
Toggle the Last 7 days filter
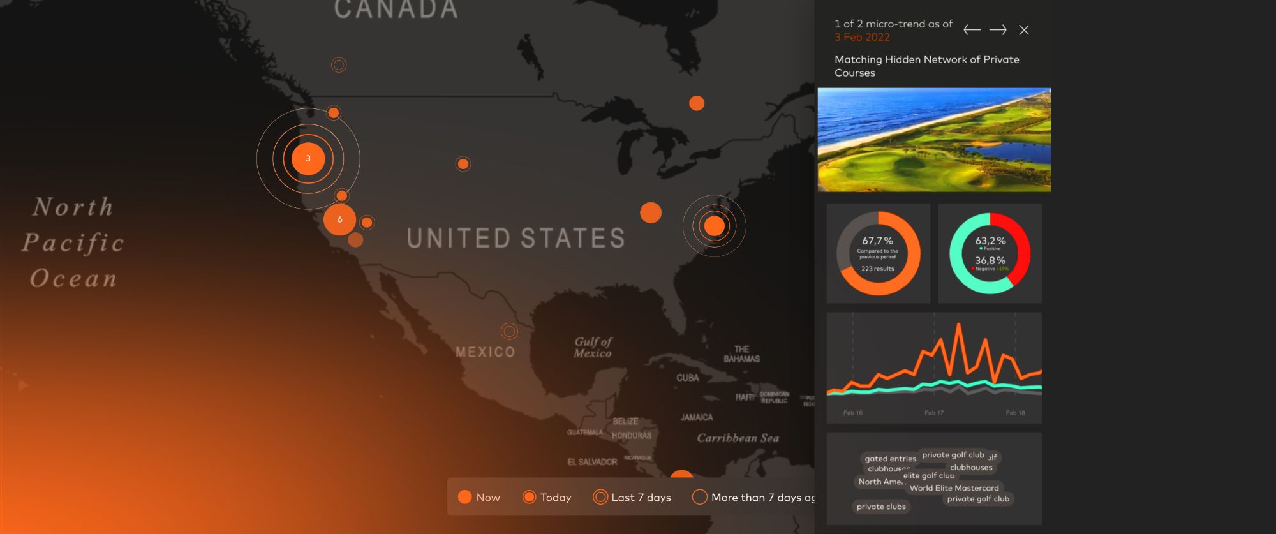[x=632, y=497]
